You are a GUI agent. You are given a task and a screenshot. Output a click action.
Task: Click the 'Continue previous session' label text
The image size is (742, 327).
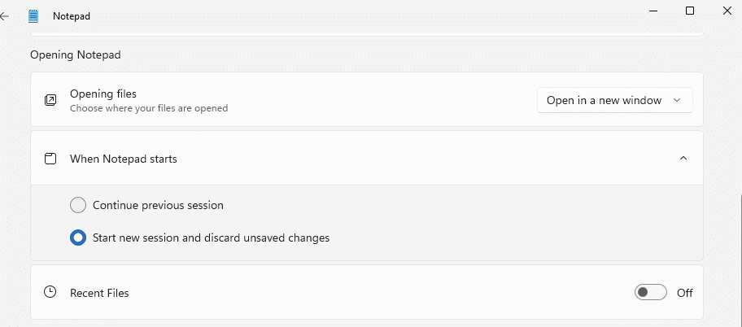pos(158,206)
